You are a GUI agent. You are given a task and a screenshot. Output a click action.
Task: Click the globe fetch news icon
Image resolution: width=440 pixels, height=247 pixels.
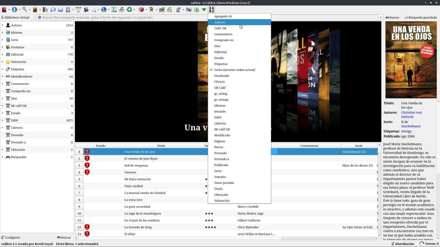[x=104, y=10]
